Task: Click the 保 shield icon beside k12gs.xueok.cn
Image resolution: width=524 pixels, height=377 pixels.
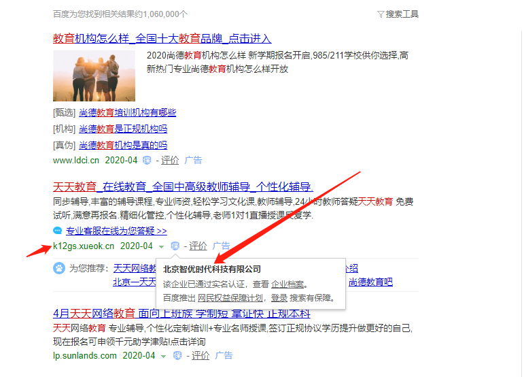Action: (x=175, y=246)
